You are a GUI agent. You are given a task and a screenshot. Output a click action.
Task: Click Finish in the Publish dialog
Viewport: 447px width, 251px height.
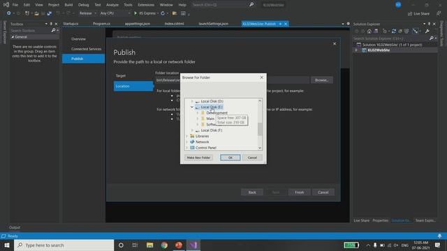[300, 192]
